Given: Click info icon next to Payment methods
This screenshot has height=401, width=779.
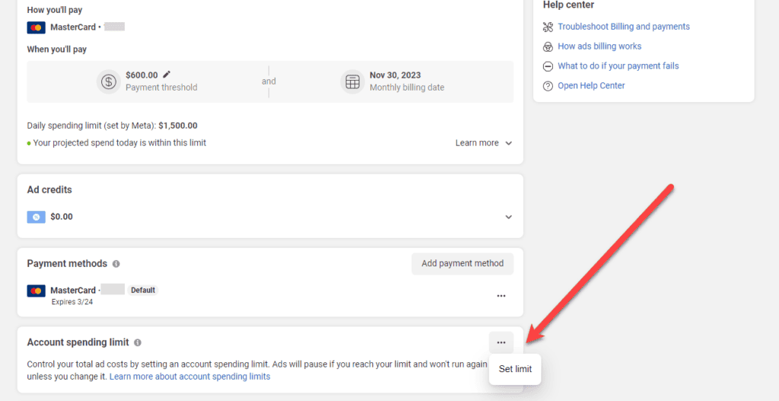Looking at the screenshot, I should 116,264.
